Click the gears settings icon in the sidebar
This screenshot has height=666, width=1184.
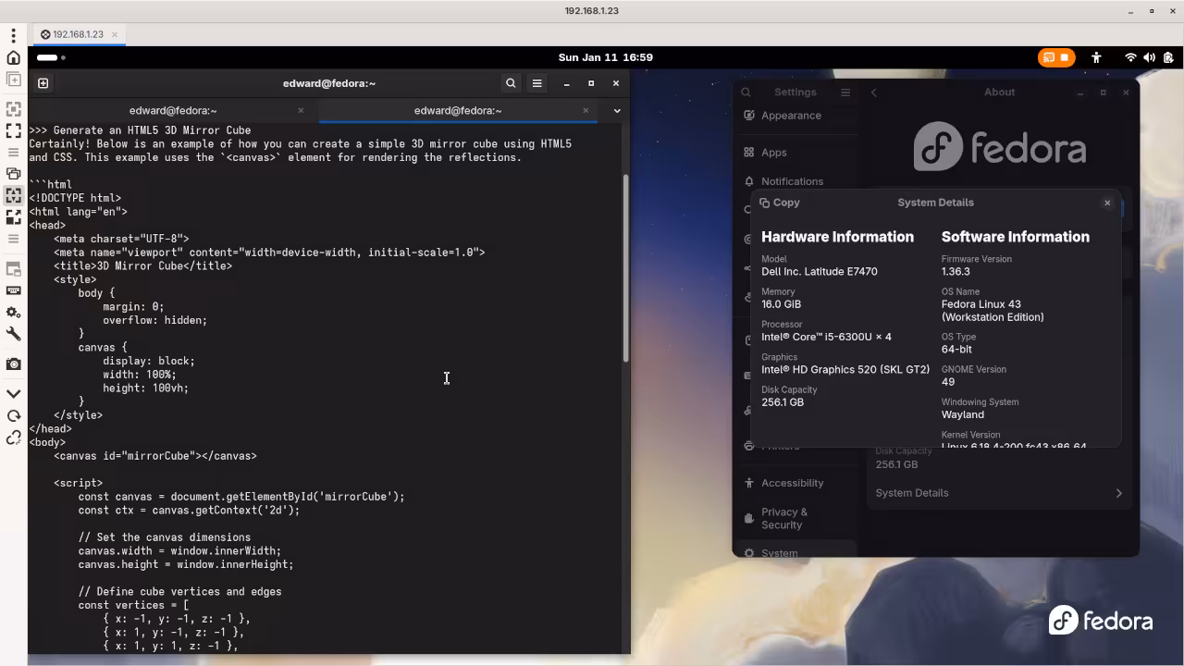coord(14,313)
